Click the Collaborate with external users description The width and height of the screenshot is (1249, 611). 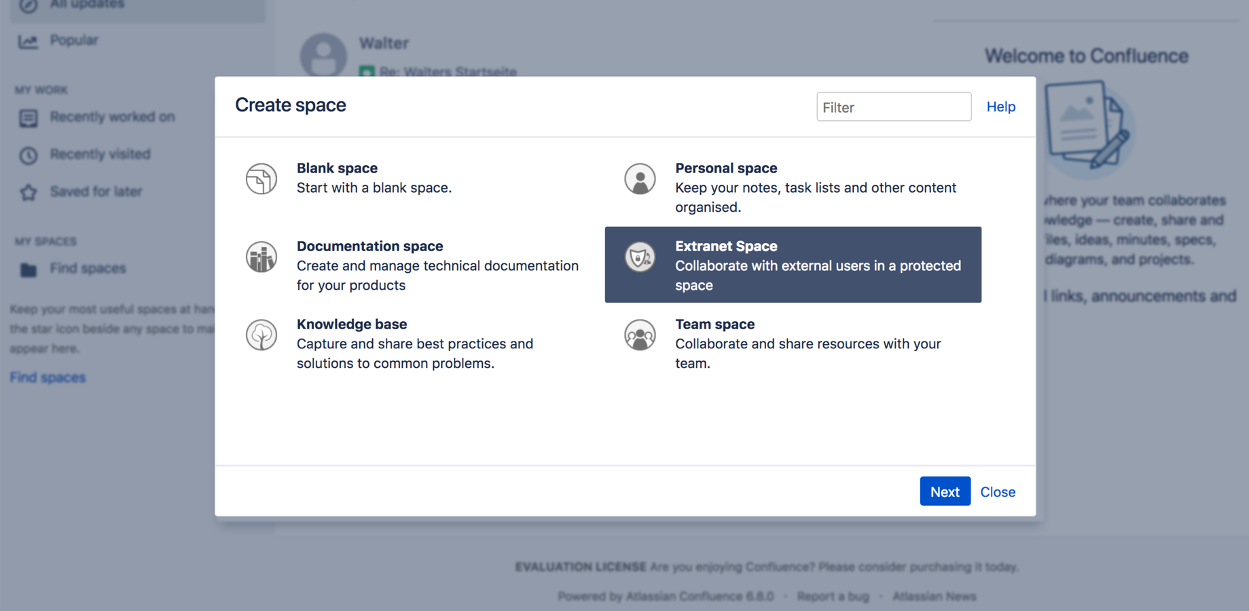(x=818, y=275)
